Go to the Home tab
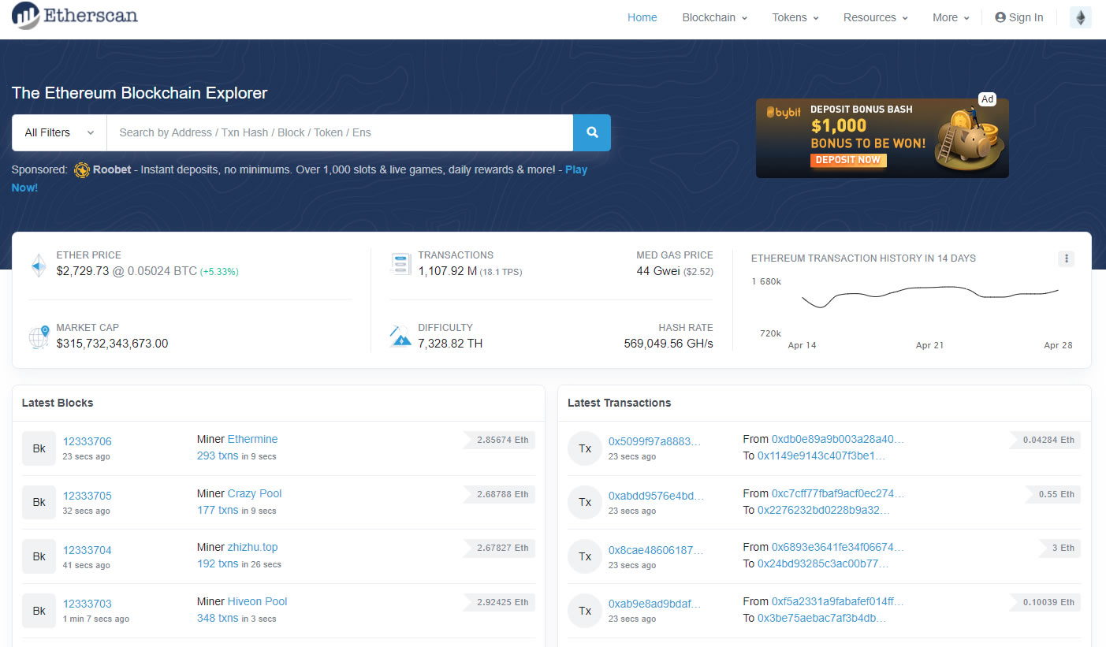Viewport: 1106px width, 647px height. 642,17
